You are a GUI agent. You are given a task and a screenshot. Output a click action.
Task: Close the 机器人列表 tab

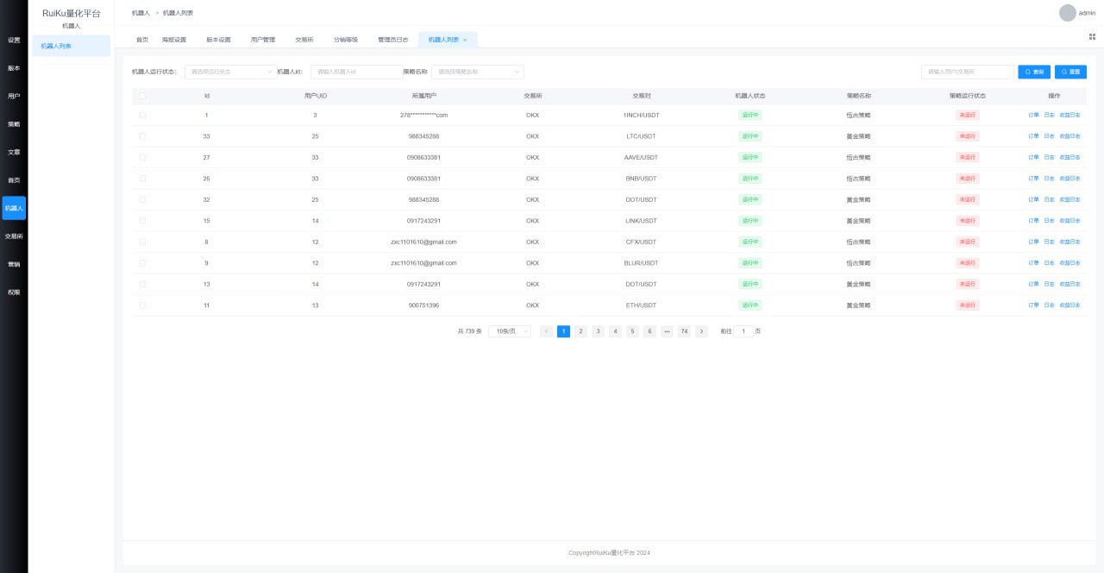click(464, 40)
